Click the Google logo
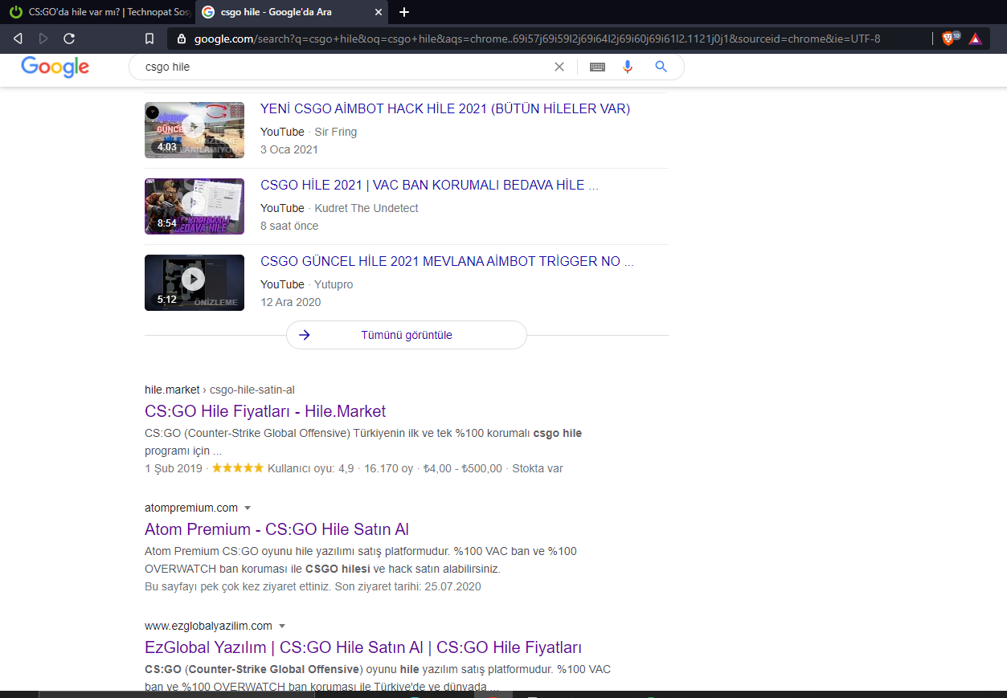This screenshot has height=698, width=1007. [x=55, y=67]
